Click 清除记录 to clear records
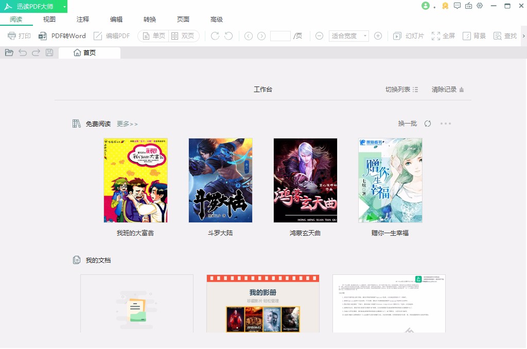 tap(444, 89)
